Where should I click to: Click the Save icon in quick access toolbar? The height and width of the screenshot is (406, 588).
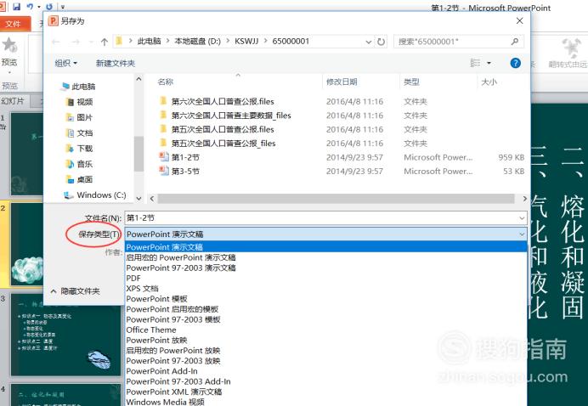pos(16,7)
